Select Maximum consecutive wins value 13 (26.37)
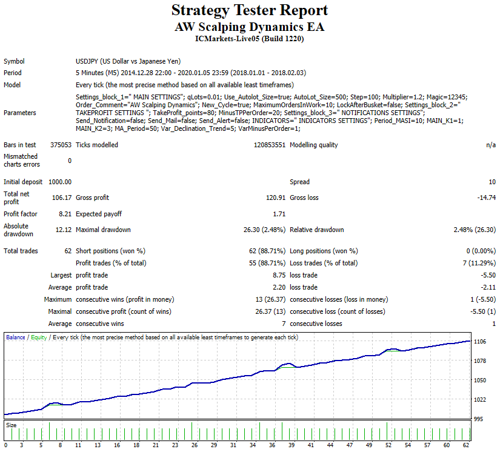The image size is (503, 452). [x=270, y=300]
